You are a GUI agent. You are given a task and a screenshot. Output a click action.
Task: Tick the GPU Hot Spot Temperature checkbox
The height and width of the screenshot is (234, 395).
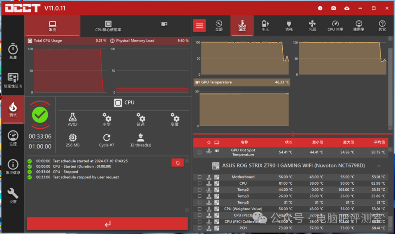pos(200,153)
